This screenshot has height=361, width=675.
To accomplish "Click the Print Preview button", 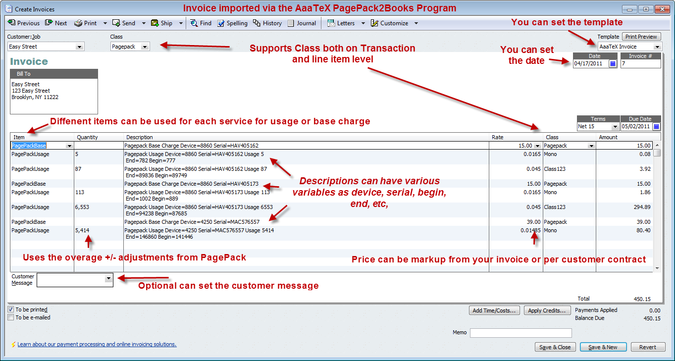I will pyautogui.click(x=641, y=37).
